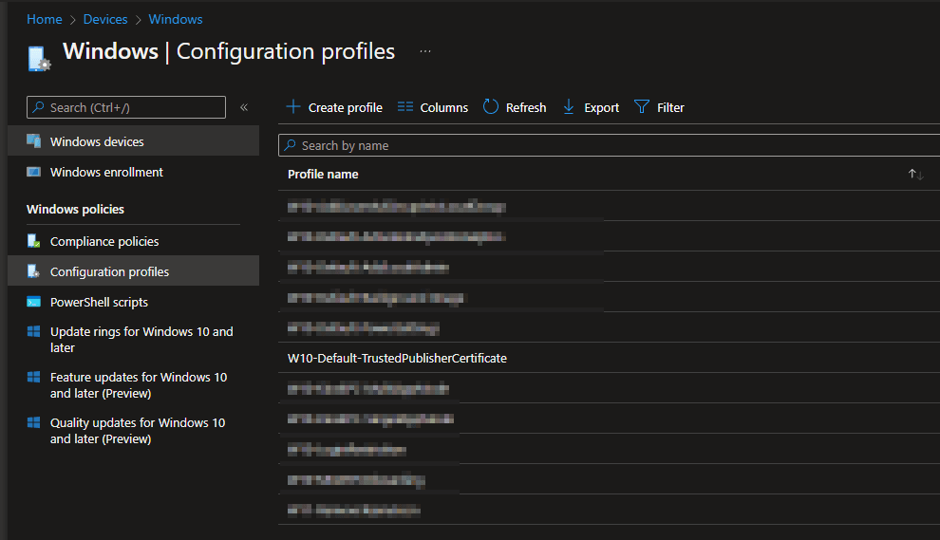This screenshot has height=540, width=940.
Task: Click the Compliance policies icon
Action: [34, 241]
